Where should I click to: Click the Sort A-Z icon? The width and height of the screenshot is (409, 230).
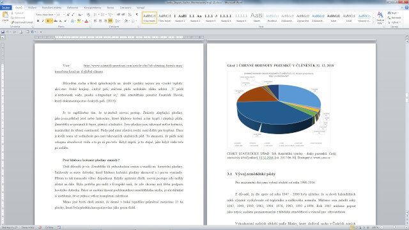[130, 15]
